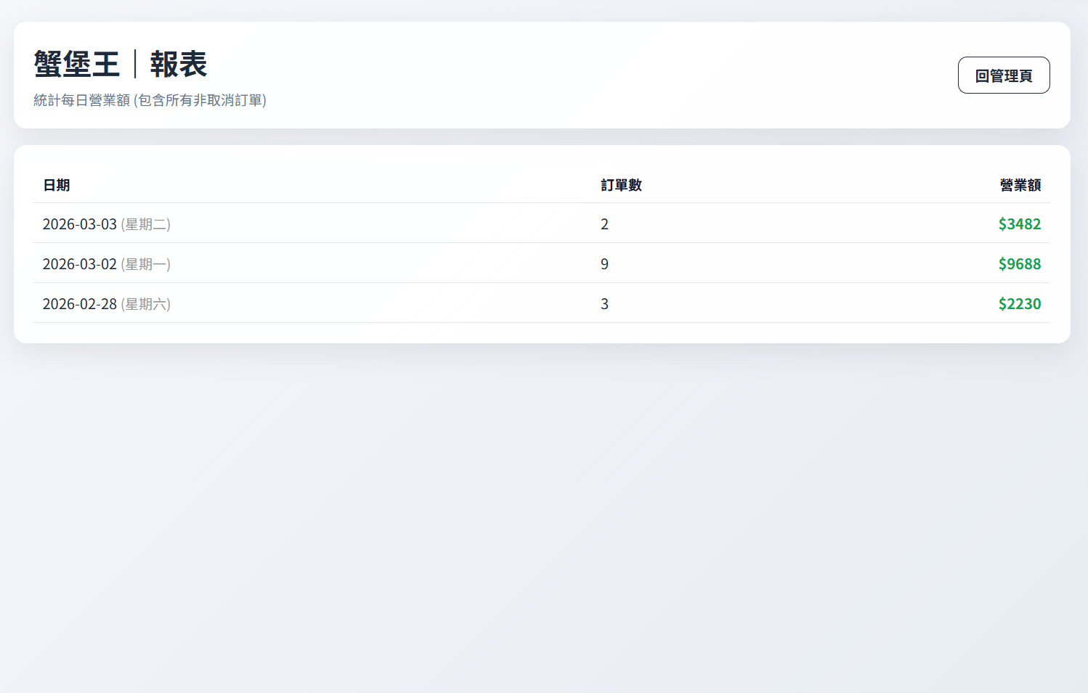Click the $2230 revenue amount
This screenshot has width=1088, height=693.
click(1019, 304)
